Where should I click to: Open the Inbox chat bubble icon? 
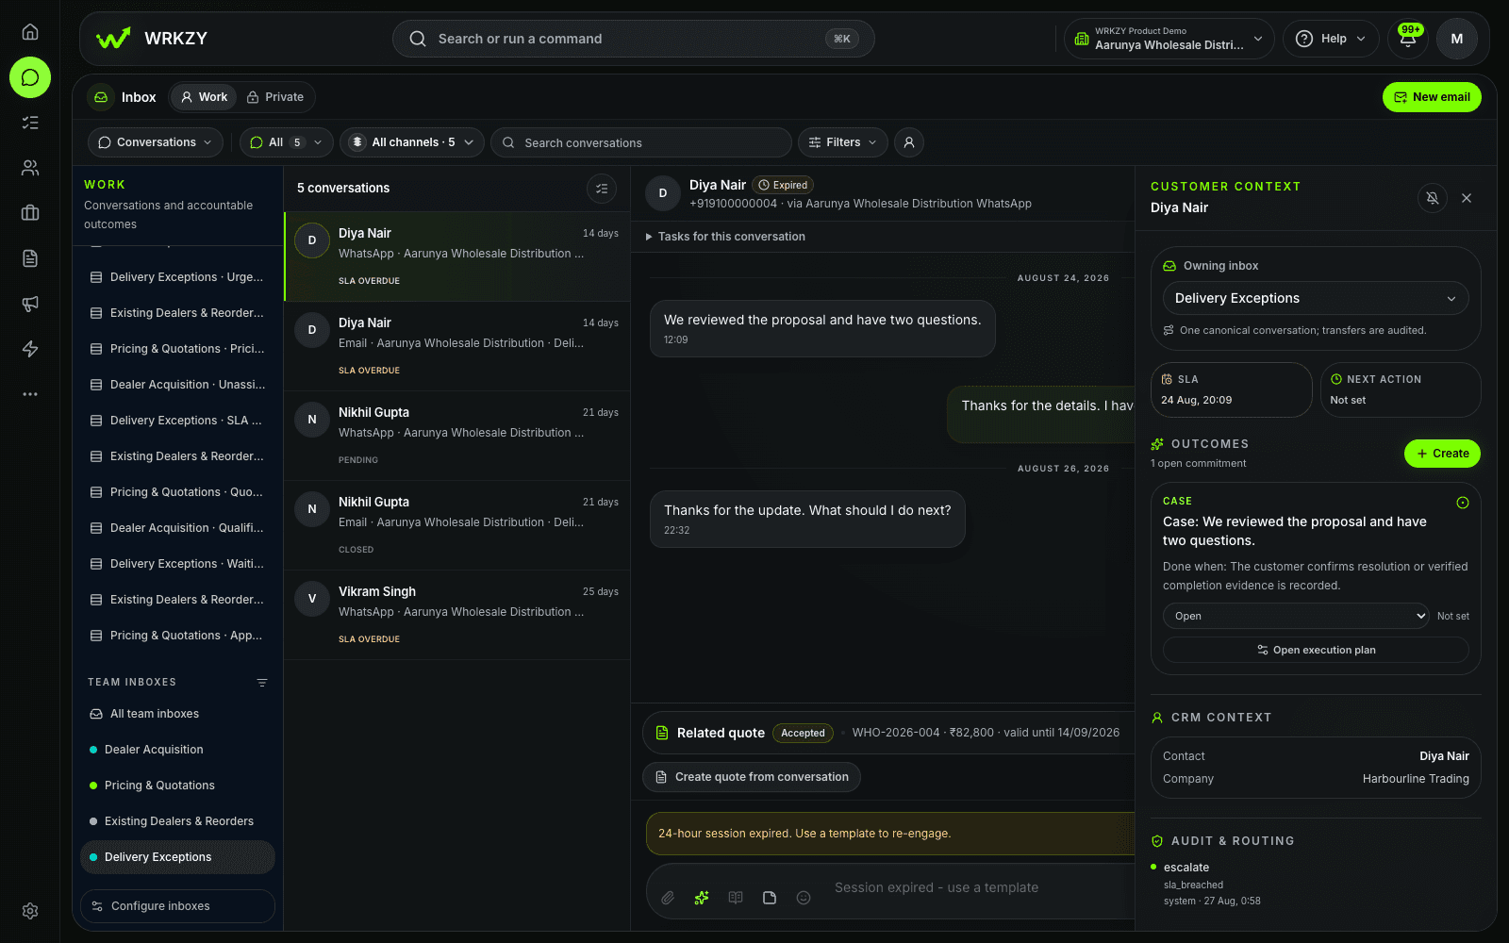coord(30,77)
